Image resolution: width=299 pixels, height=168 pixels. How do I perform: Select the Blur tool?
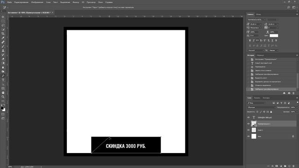(3, 67)
